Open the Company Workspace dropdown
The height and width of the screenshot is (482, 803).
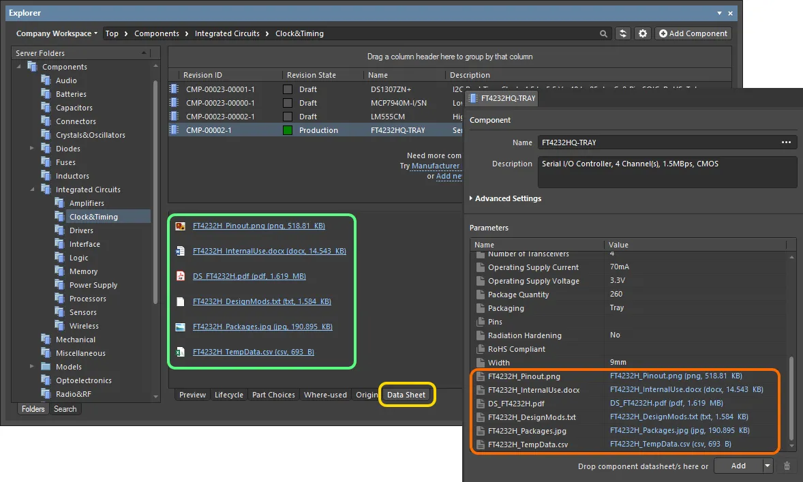57,33
